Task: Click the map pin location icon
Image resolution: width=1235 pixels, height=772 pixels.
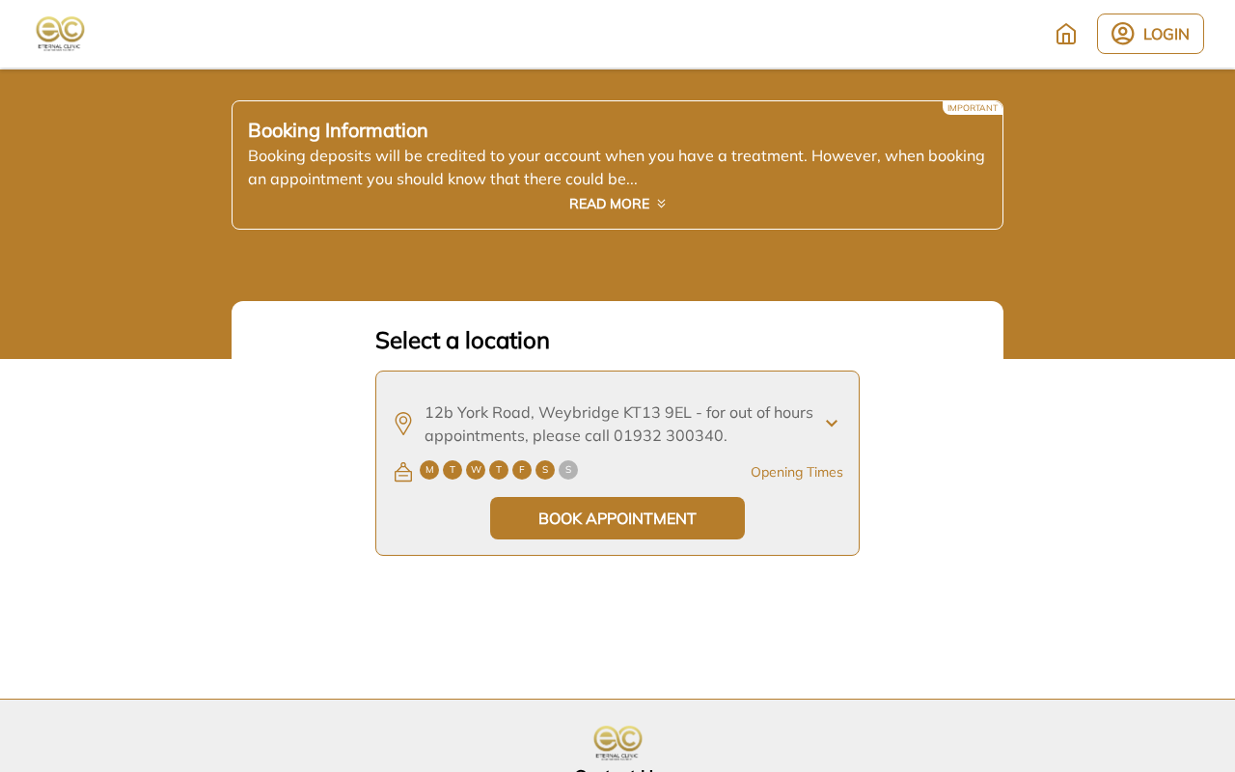Action: 403,424
